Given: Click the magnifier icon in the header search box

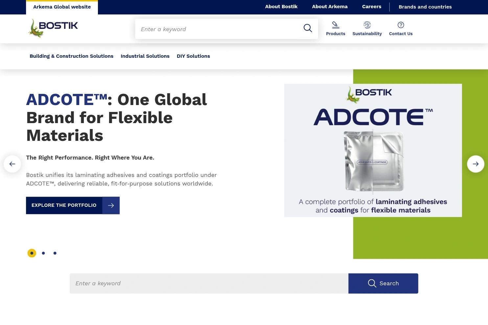Looking at the screenshot, I should pyautogui.click(x=308, y=29).
